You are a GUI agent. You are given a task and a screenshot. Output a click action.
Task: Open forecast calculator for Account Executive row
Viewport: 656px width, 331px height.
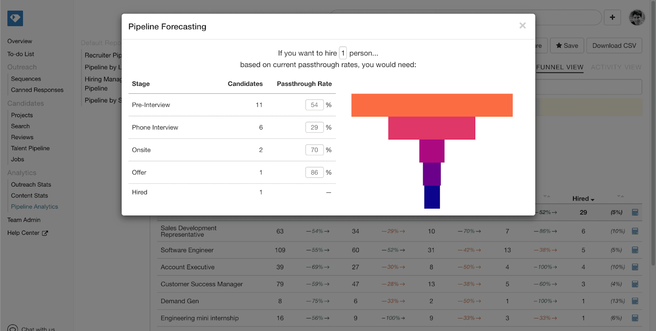tap(635, 267)
